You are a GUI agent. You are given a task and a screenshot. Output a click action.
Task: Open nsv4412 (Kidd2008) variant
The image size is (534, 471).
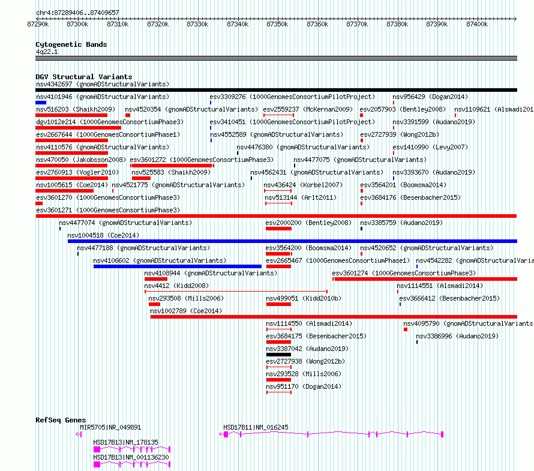pyautogui.click(x=176, y=286)
